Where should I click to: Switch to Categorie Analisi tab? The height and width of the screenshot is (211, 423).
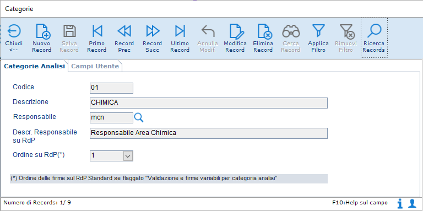point(35,66)
